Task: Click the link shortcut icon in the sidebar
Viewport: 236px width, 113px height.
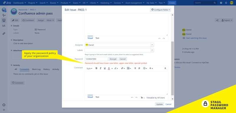Action: tap(4, 34)
